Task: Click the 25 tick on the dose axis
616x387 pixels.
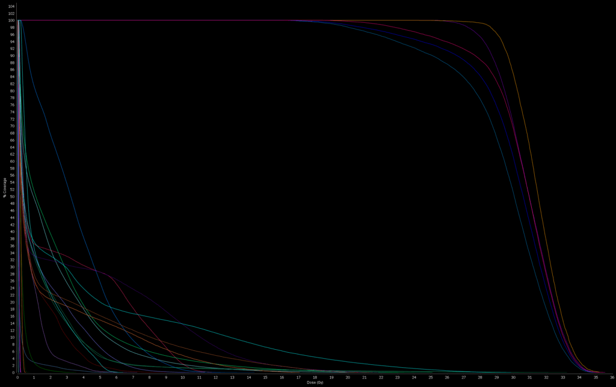Action: 430,377
